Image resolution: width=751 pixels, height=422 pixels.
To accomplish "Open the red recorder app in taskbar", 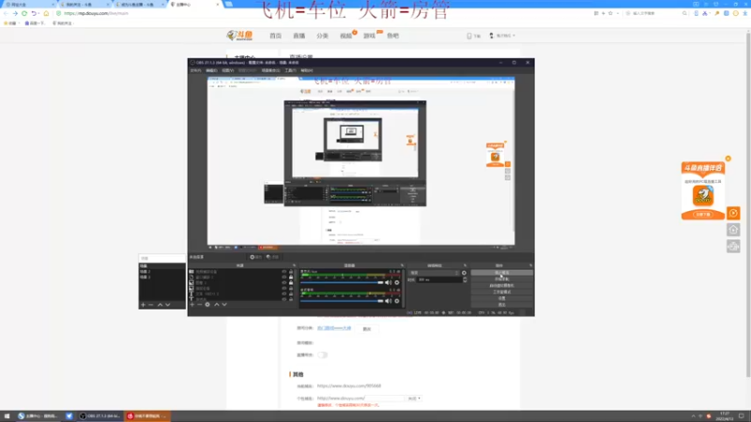I will coord(147,415).
